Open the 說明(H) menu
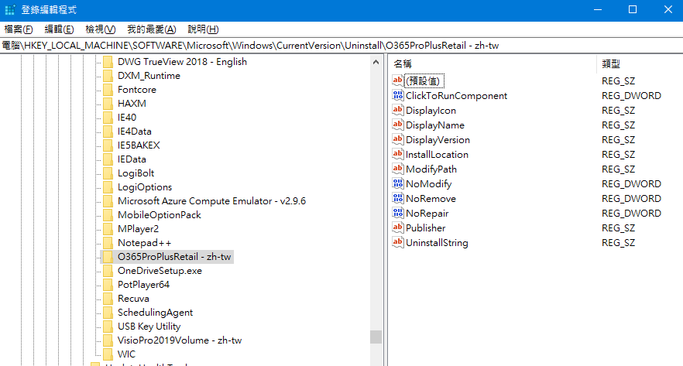This screenshot has height=366, width=683. (203, 29)
